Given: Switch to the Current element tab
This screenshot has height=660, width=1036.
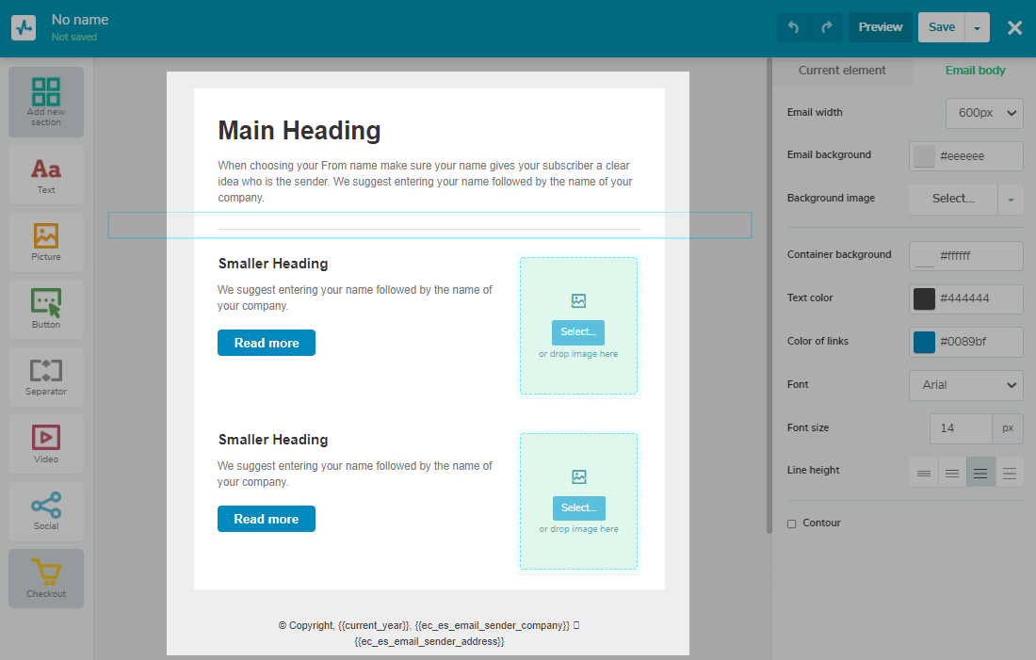Looking at the screenshot, I should [842, 71].
